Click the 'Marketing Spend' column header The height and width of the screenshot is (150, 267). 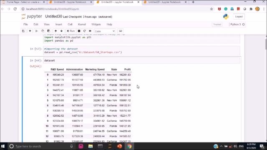(x=95, y=70)
